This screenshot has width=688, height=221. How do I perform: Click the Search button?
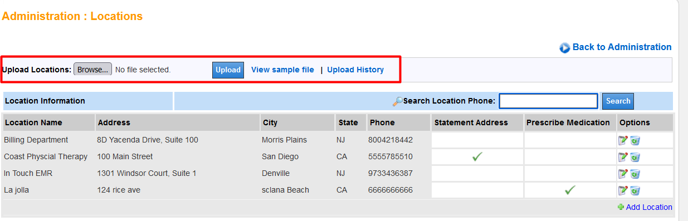coord(618,101)
